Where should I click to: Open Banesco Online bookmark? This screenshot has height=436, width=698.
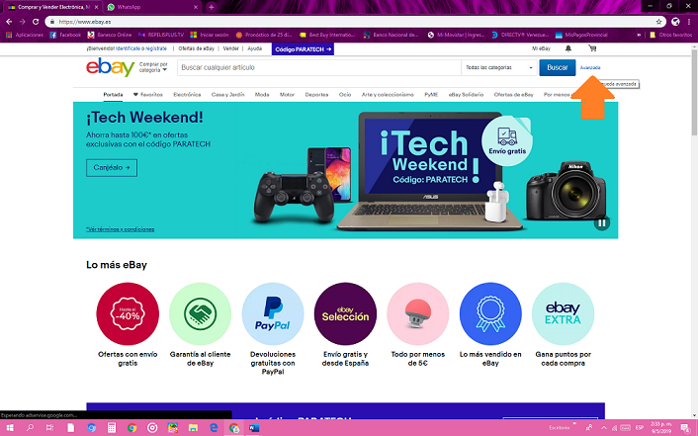point(110,35)
